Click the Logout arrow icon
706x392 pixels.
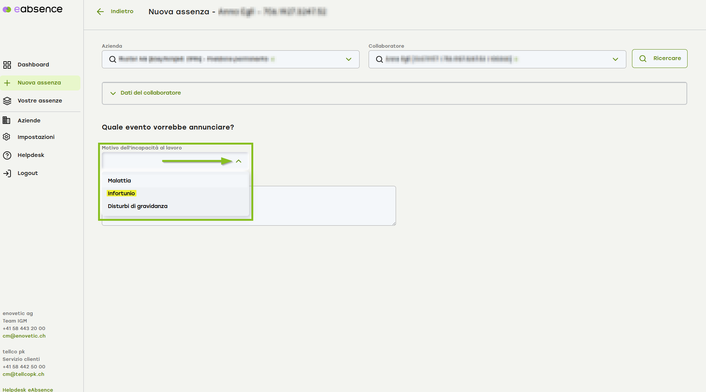7,173
